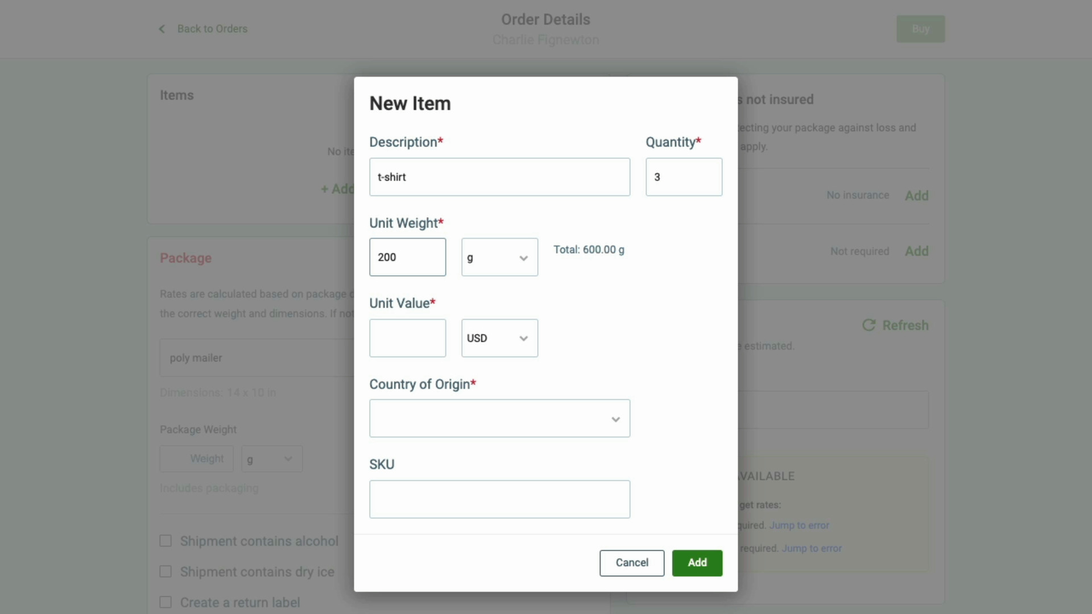Click the Unit Weight field showing 200

coord(407,258)
